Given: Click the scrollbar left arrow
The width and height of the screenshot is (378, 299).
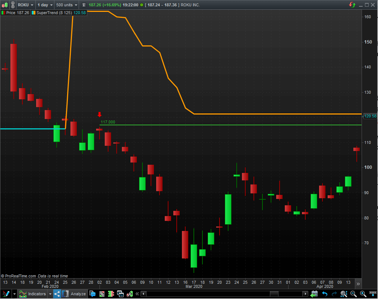Looking at the screenshot, I should [x=144, y=294].
